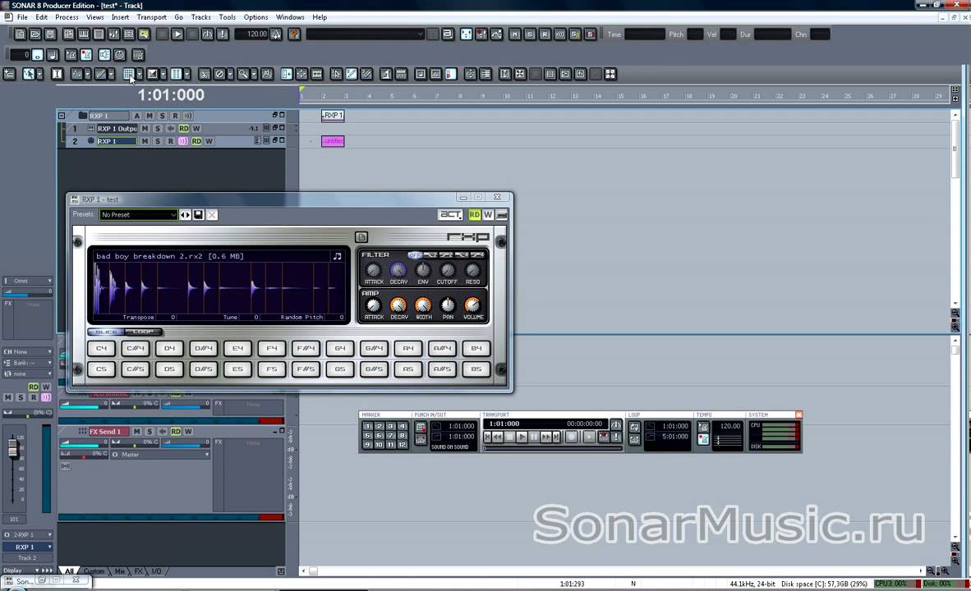Click Save preset disk icon in RXP window
Screen dimensions: 971x591
pyautogui.click(x=198, y=215)
